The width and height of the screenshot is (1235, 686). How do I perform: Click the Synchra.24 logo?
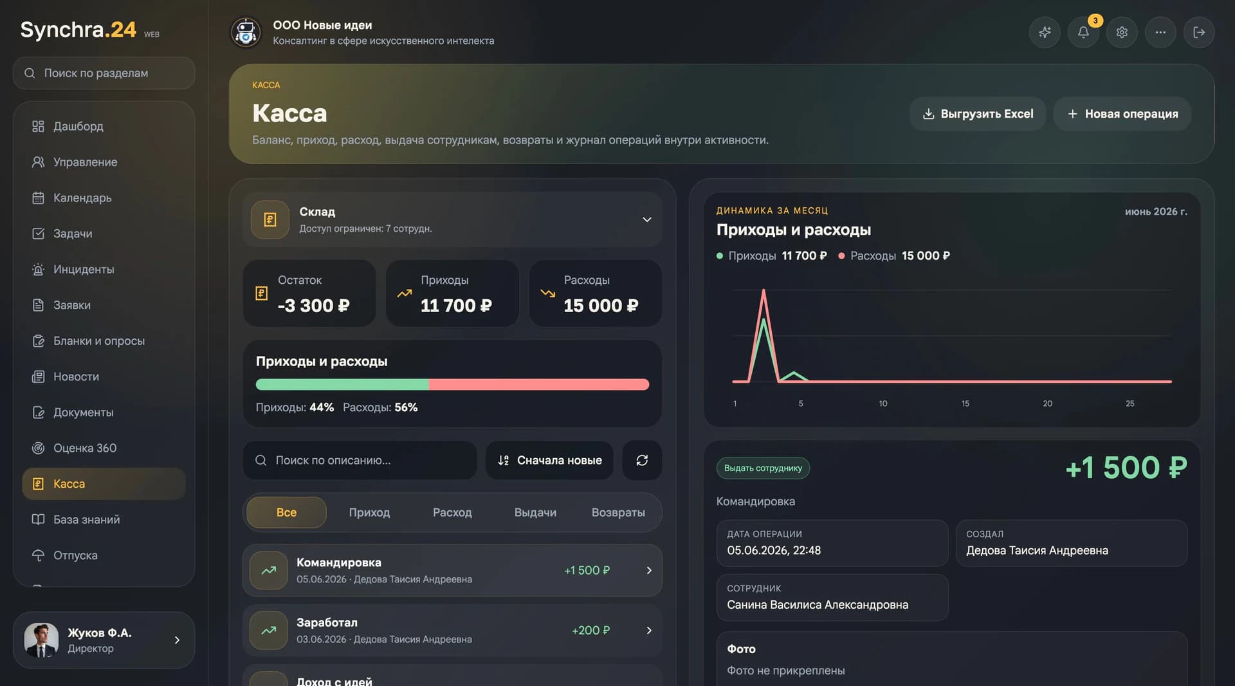coord(78,30)
